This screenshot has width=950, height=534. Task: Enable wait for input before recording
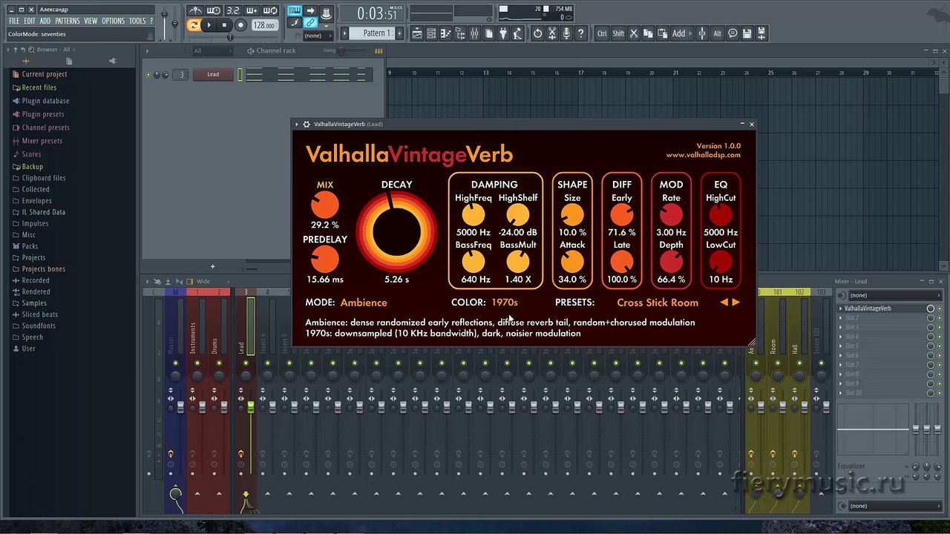point(214,10)
